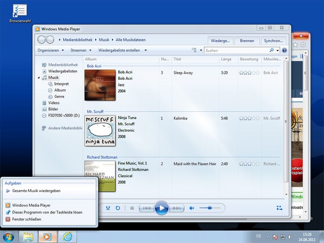Open dropdown arrow next to Wiedergabeliste erstellen
The height and width of the screenshot is (243, 324).
(x=146, y=50)
